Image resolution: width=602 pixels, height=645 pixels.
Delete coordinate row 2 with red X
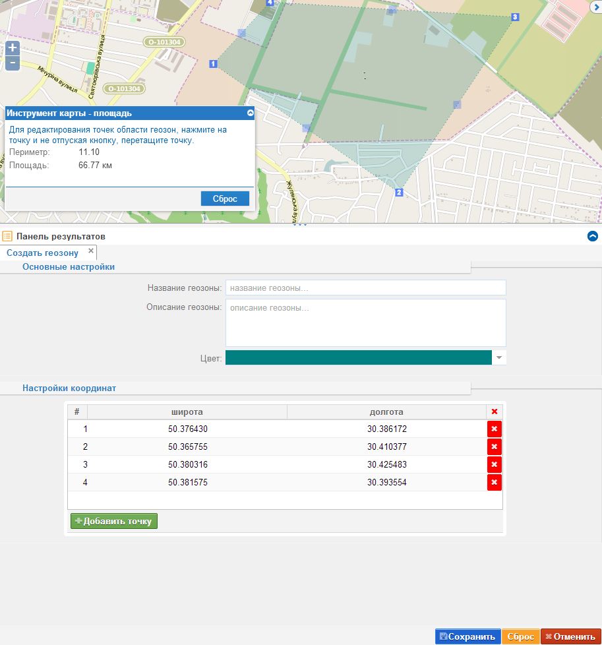pos(494,447)
